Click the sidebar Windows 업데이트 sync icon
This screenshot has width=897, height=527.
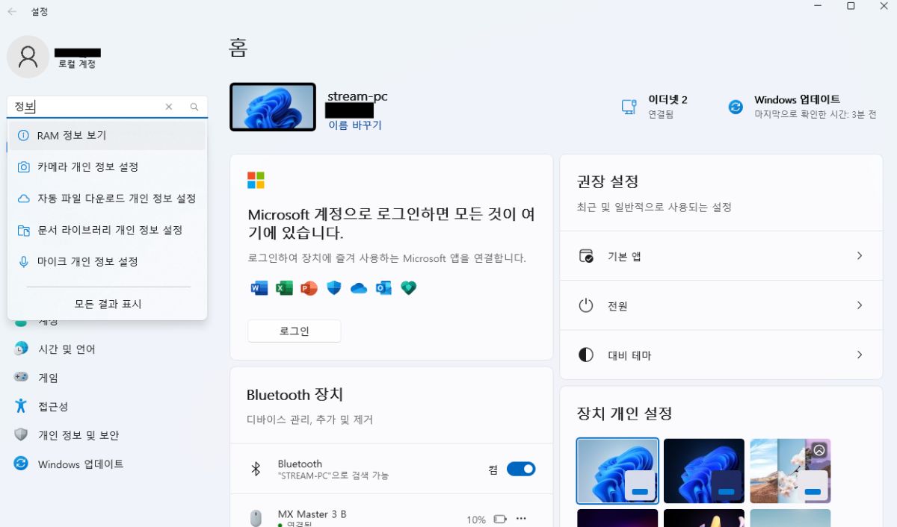(21, 464)
